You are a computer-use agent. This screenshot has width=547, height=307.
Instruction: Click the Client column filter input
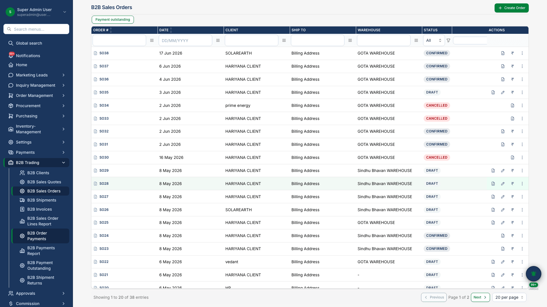[x=251, y=40]
